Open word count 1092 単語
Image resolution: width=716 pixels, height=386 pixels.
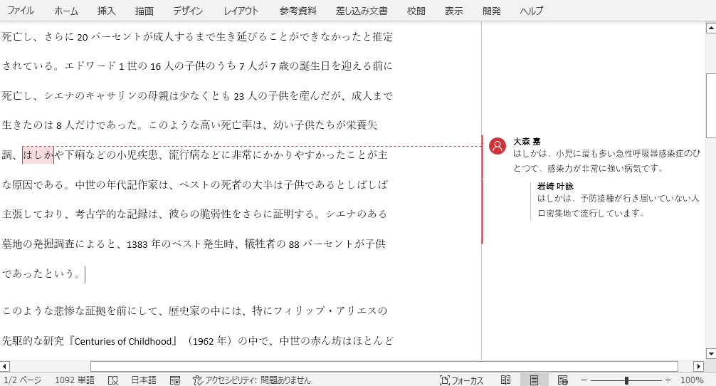(x=75, y=380)
